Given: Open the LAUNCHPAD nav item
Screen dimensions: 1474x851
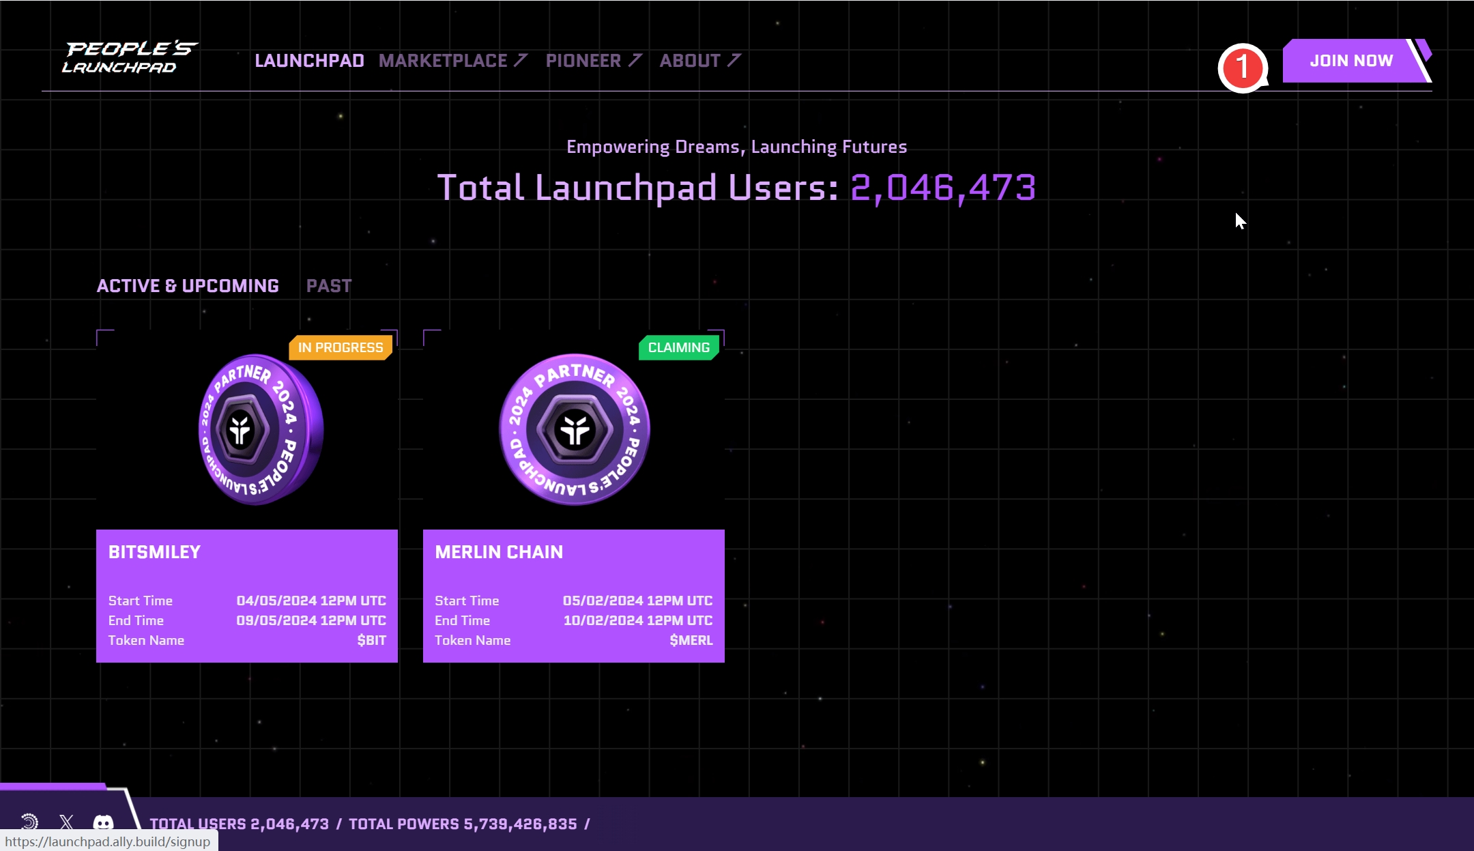Looking at the screenshot, I should (x=309, y=61).
